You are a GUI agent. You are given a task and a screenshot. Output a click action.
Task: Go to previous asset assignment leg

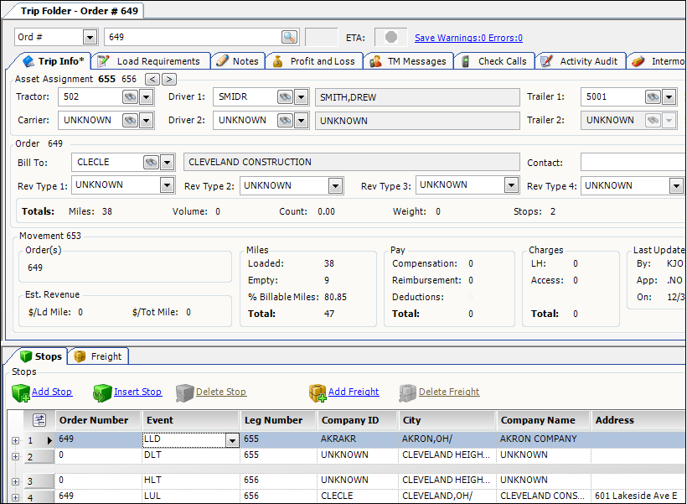pos(152,79)
